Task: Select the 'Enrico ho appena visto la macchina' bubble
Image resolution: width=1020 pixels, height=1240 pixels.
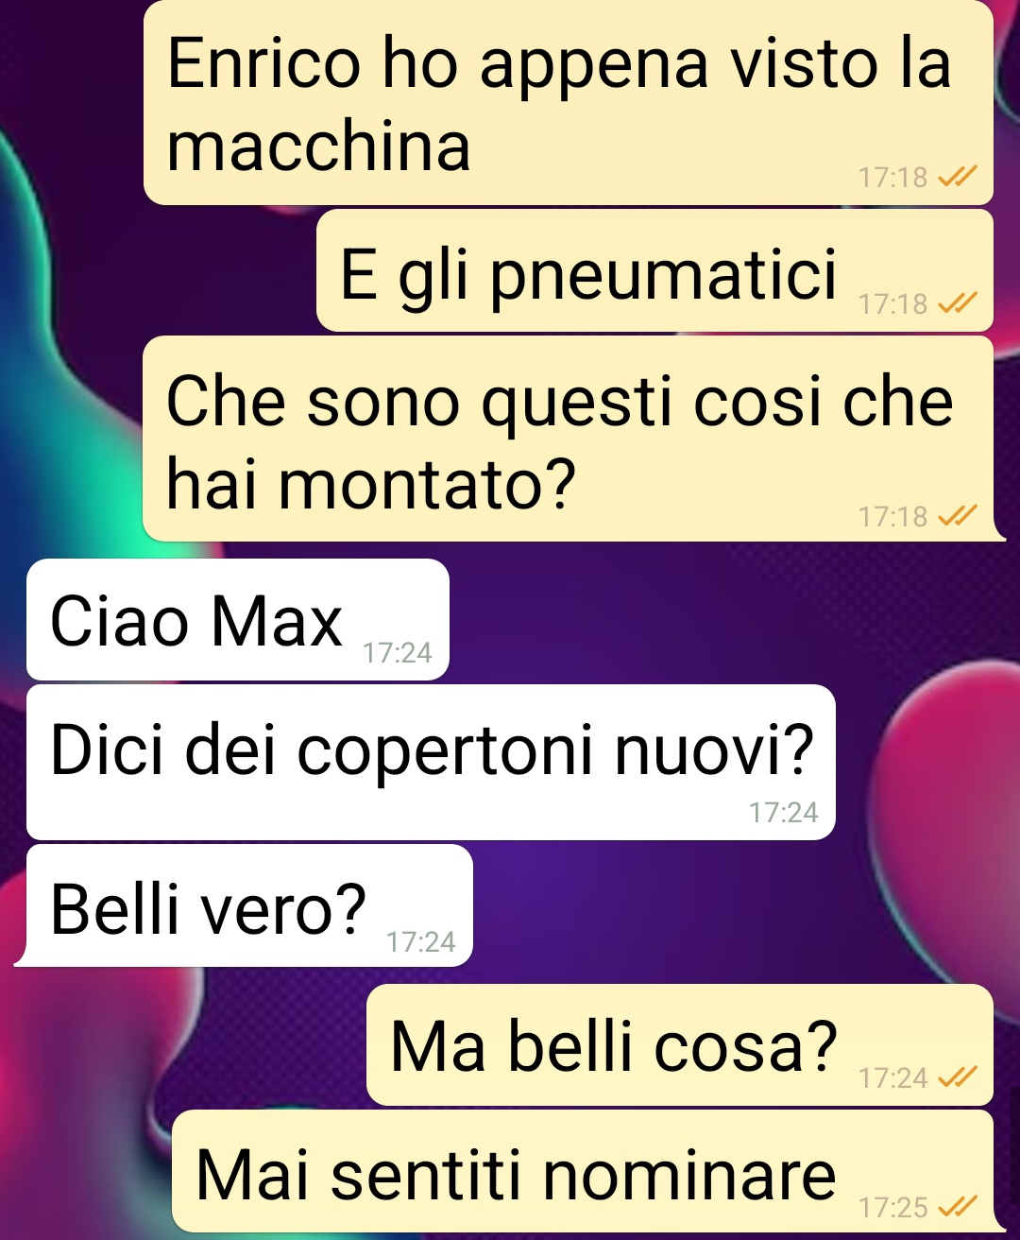Action: point(569,102)
